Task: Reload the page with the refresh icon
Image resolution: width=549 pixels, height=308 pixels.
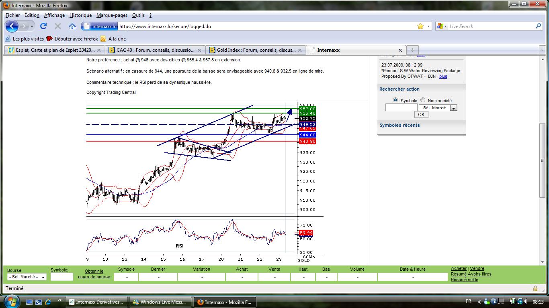Action: tap(43, 26)
